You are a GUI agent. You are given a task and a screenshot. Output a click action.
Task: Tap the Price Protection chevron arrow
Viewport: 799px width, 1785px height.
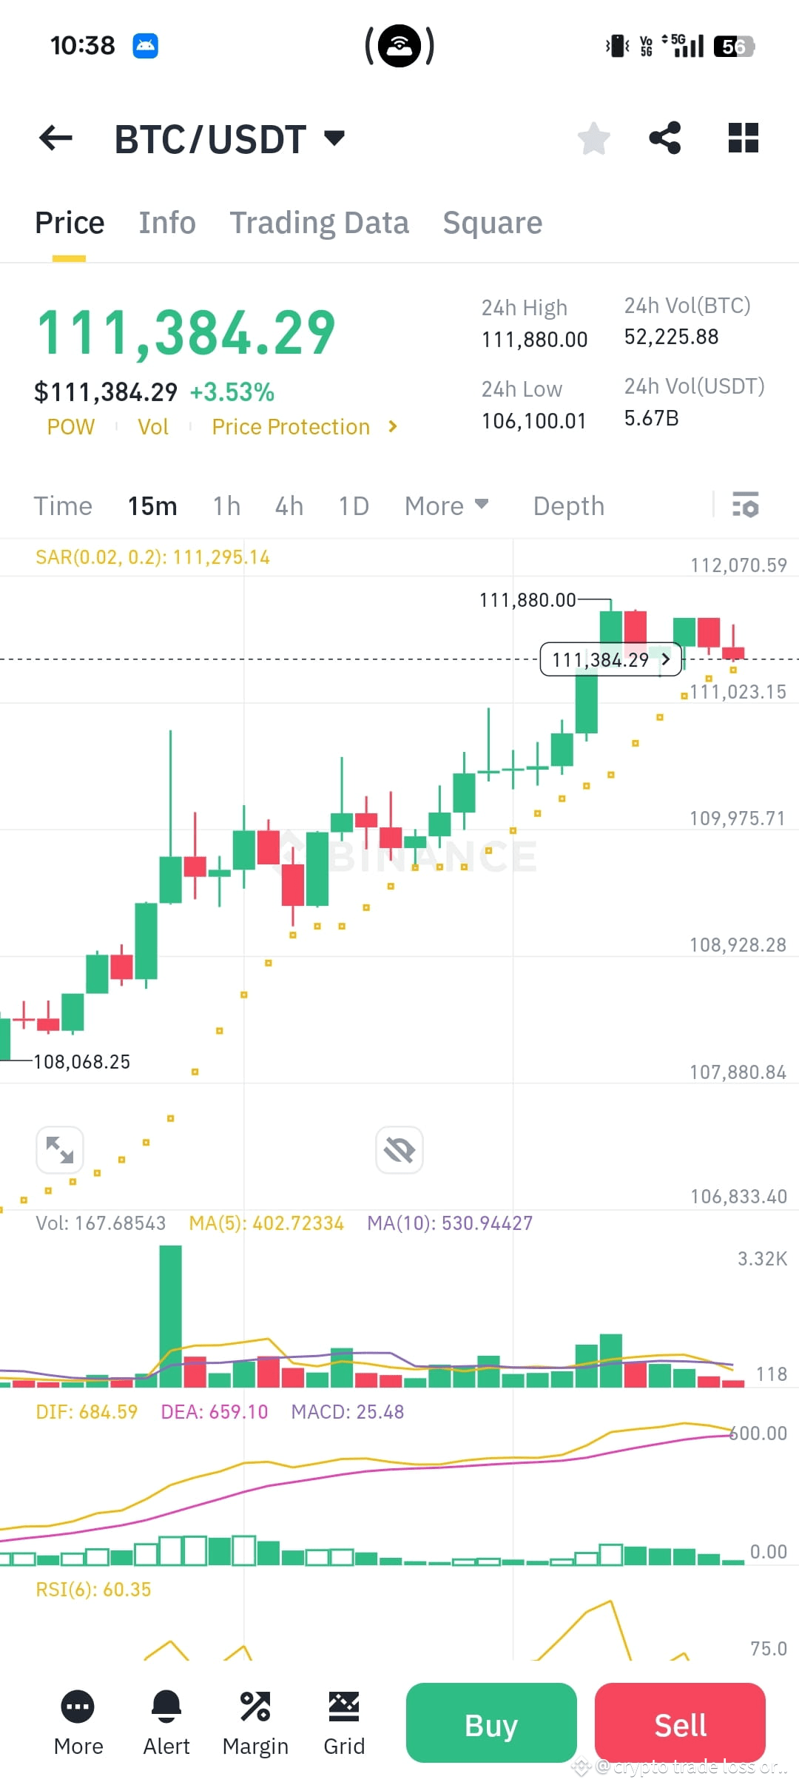pyautogui.click(x=393, y=426)
